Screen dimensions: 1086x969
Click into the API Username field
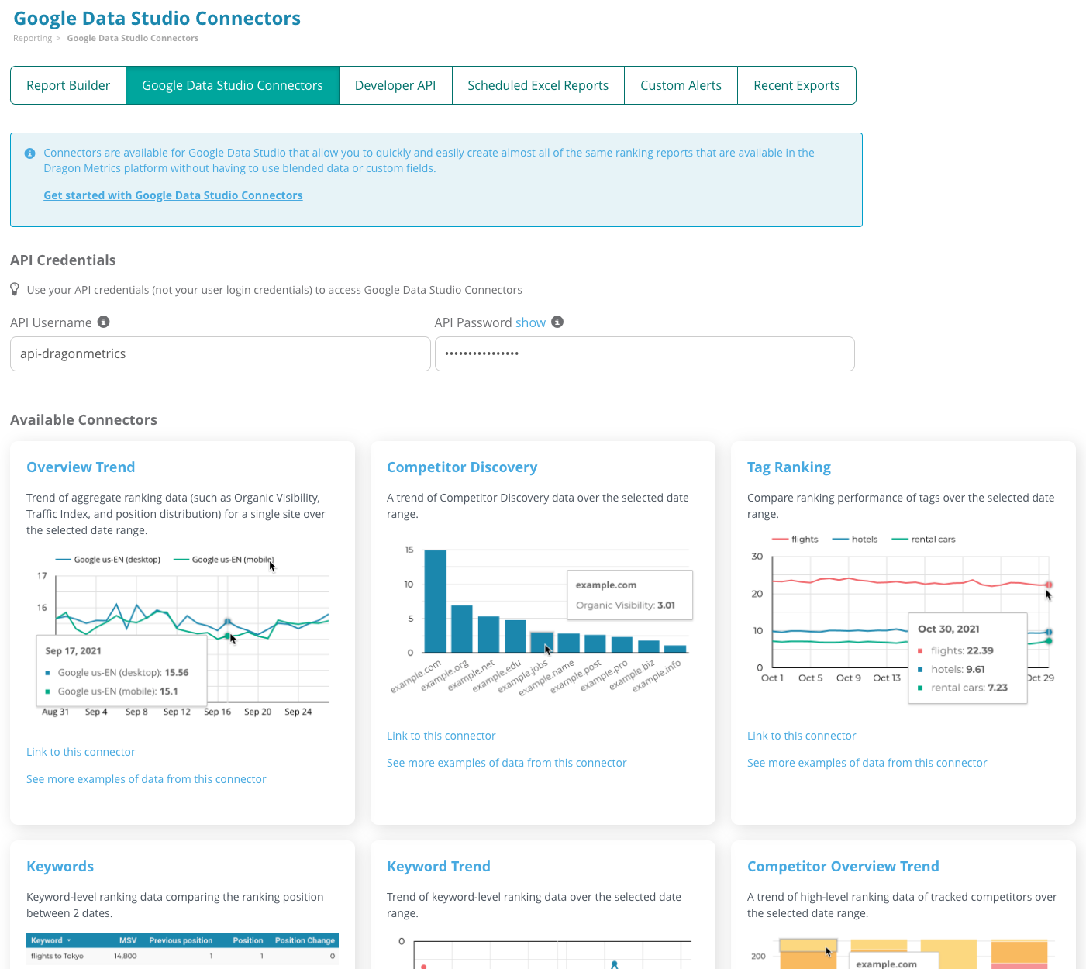220,353
